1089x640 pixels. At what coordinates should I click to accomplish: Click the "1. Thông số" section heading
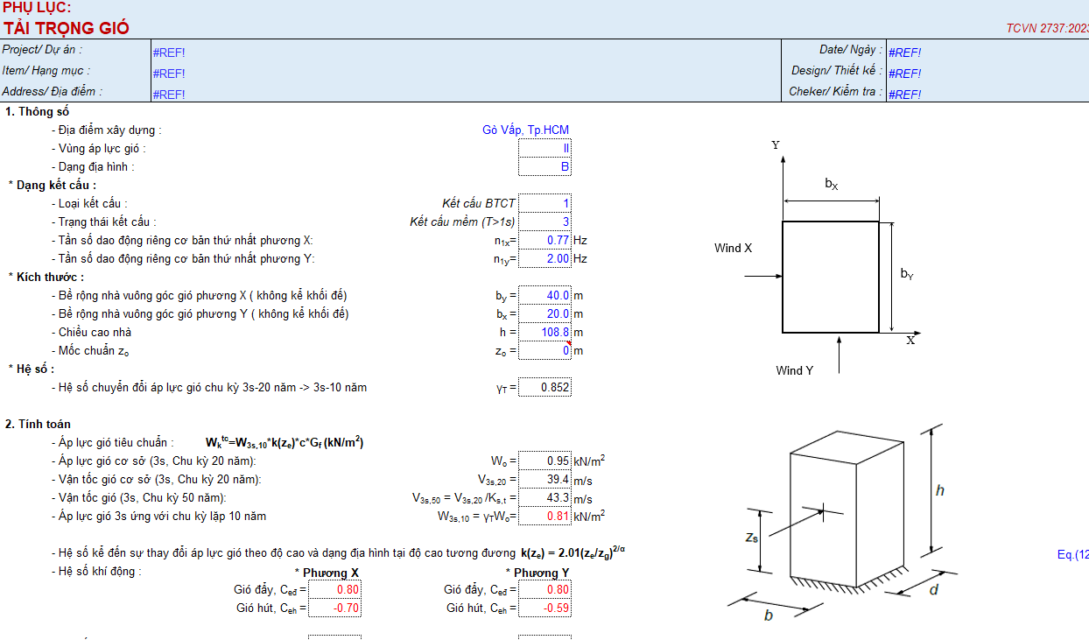click(38, 112)
